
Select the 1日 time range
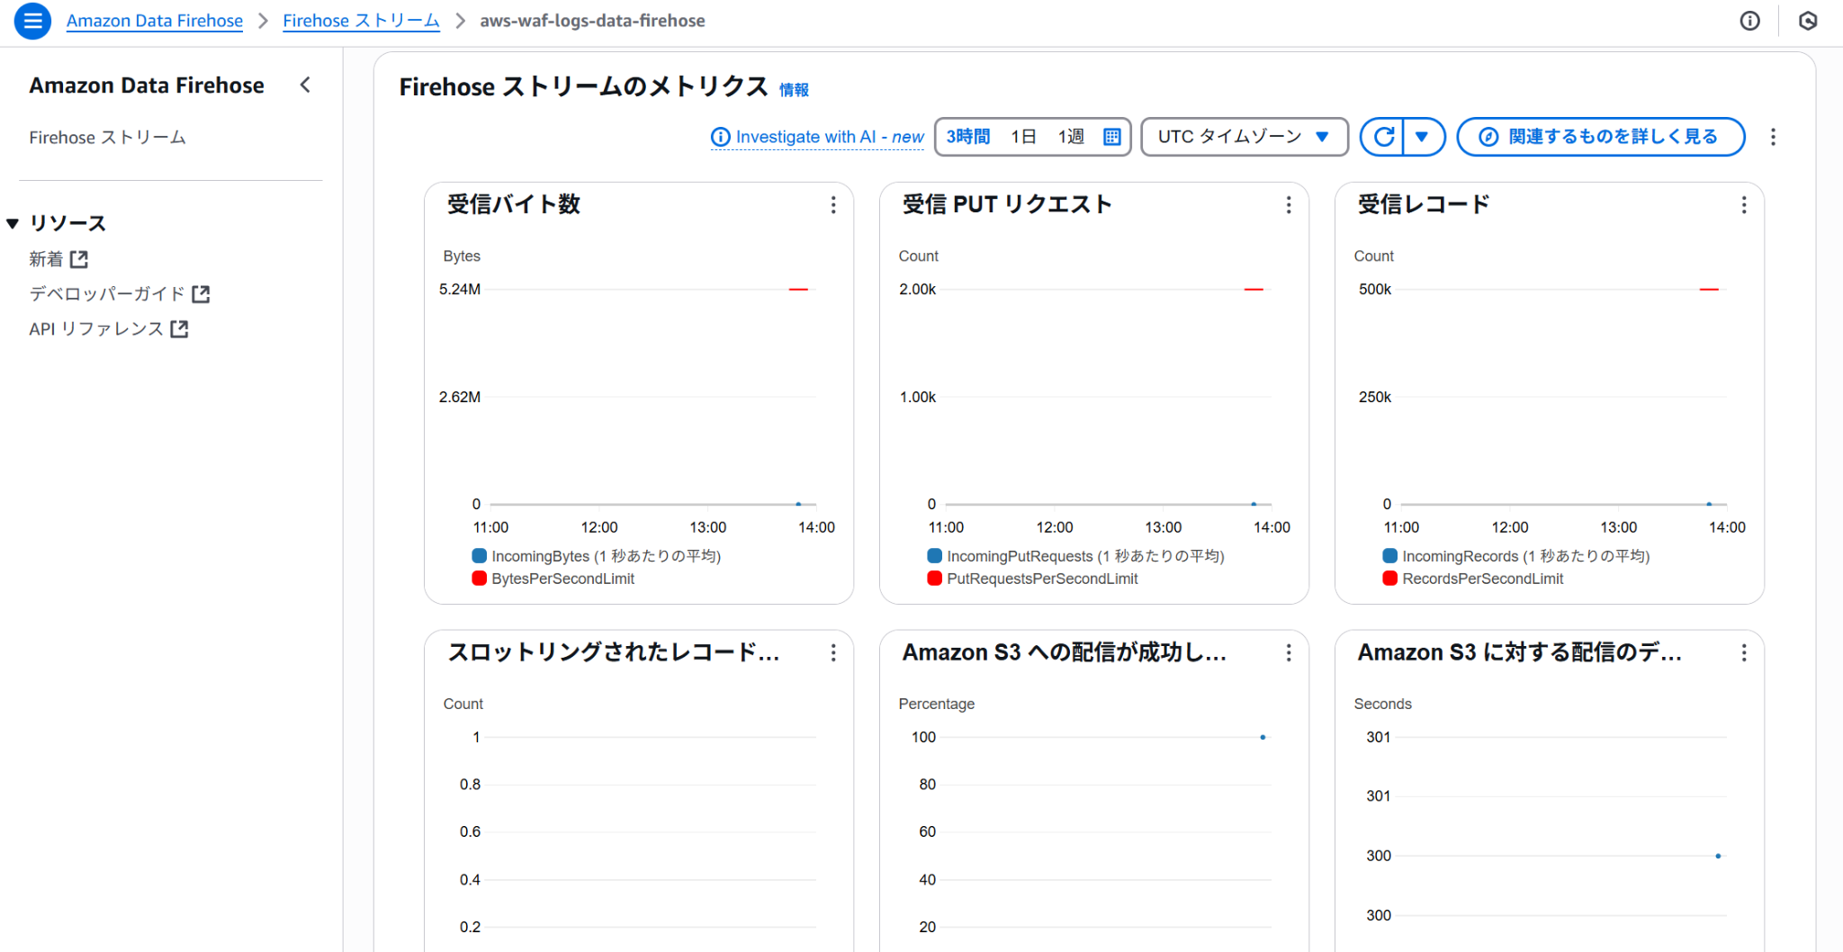click(x=1023, y=137)
